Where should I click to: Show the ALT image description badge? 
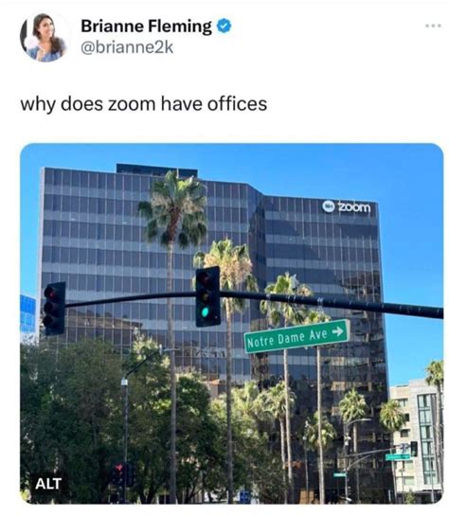[48, 484]
